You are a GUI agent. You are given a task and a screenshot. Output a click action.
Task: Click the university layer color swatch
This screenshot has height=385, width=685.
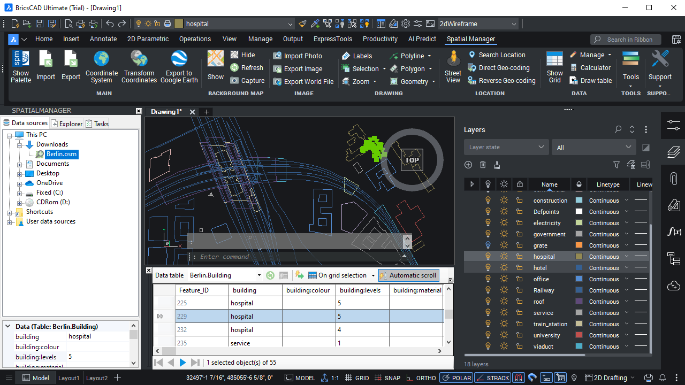[x=579, y=335]
